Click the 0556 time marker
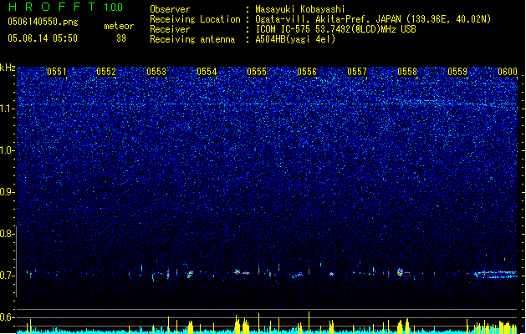Viewport: 526px width, 334px height. coord(307,72)
